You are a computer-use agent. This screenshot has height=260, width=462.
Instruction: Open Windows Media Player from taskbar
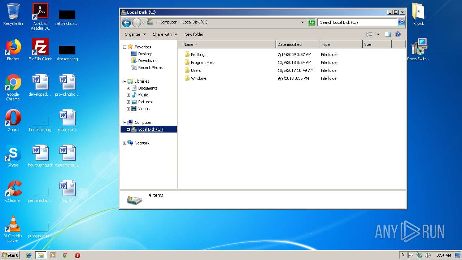(x=53, y=255)
